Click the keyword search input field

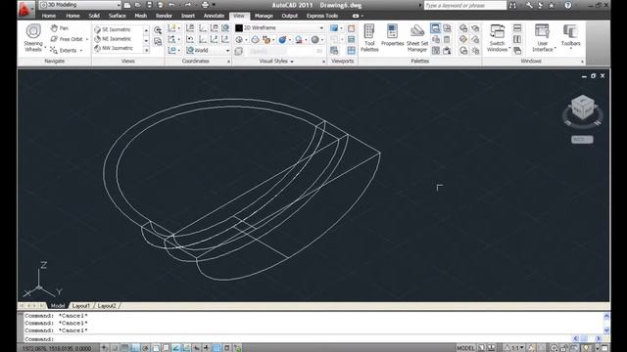464,5
